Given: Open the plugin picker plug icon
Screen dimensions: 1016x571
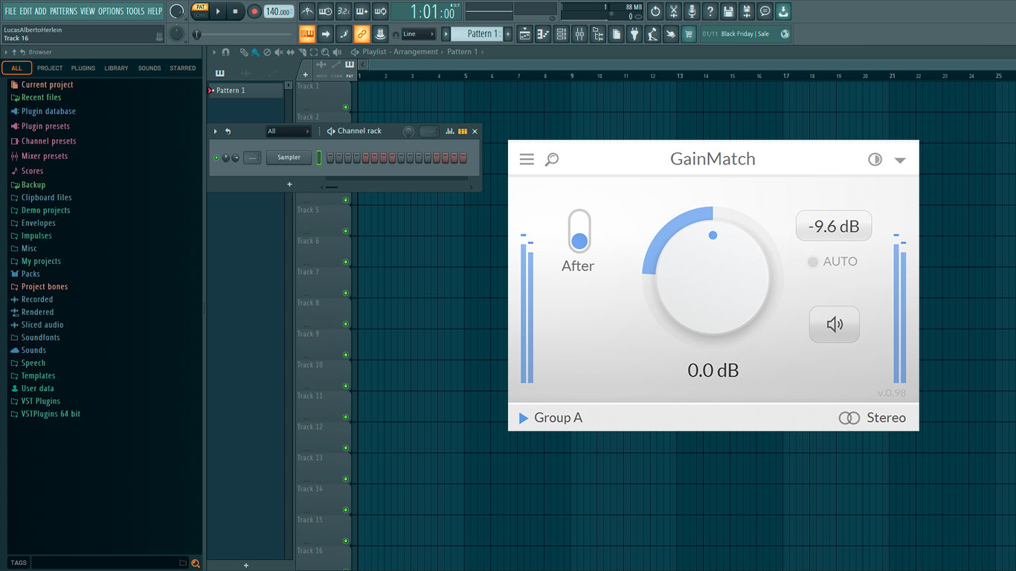Looking at the screenshot, I should tap(634, 33).
